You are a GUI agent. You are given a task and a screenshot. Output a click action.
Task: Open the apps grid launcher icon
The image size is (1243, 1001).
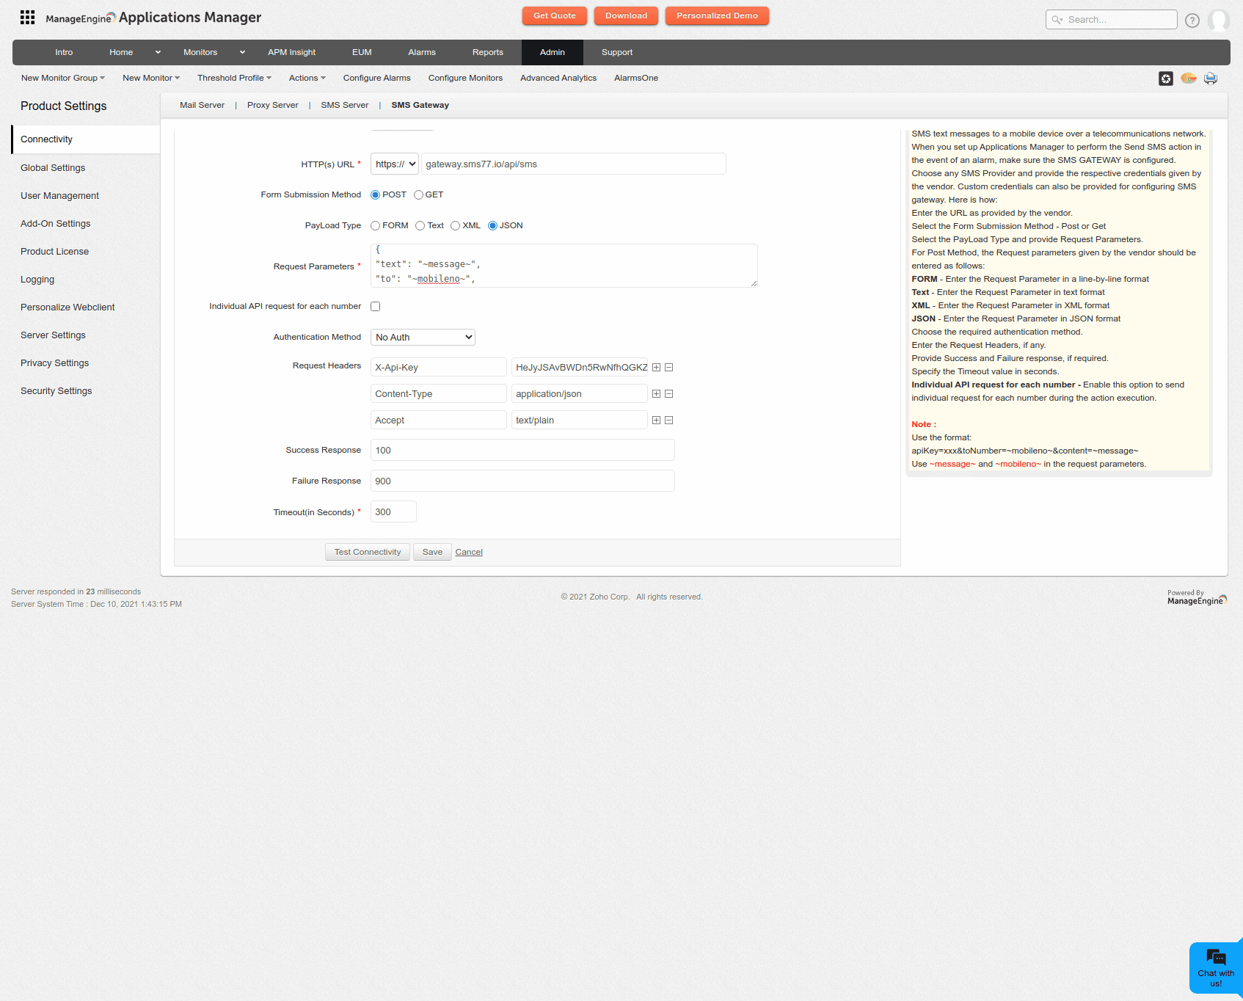(27, 18)
